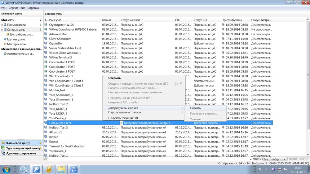
Task: Collapse the Сетевые узлы tree node
Action: [x=2, y=30]
